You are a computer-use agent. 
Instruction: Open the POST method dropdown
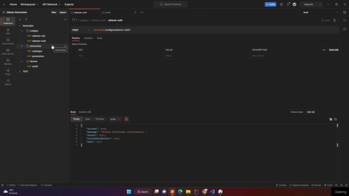(81, 30)
